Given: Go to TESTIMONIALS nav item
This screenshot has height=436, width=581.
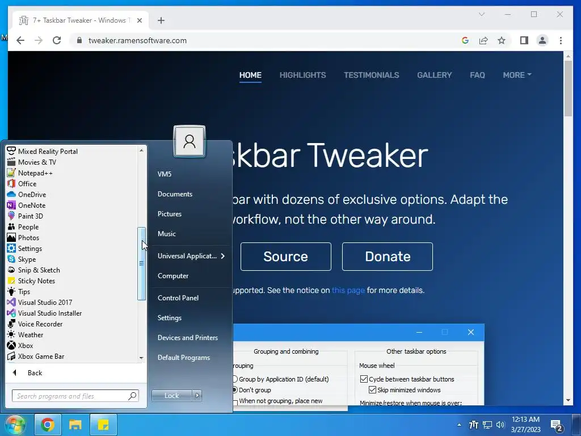Looking at the screenshot, I should point(371,75).
